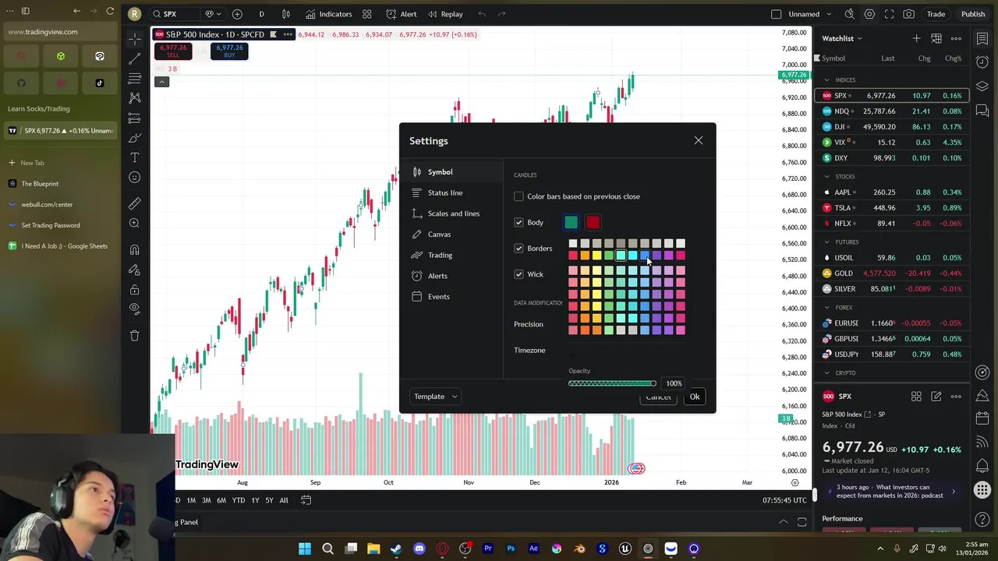Screen dimensions: 998x561
Task: Select the YTD time range
Action: point(239,500)
